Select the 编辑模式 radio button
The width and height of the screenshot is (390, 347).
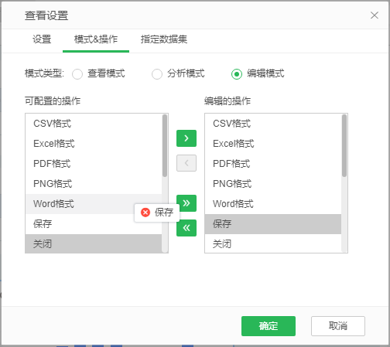click(x=237, y=74)
